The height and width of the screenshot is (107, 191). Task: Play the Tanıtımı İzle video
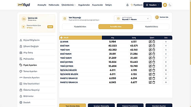pyautogui.click(x=162, y=17)
